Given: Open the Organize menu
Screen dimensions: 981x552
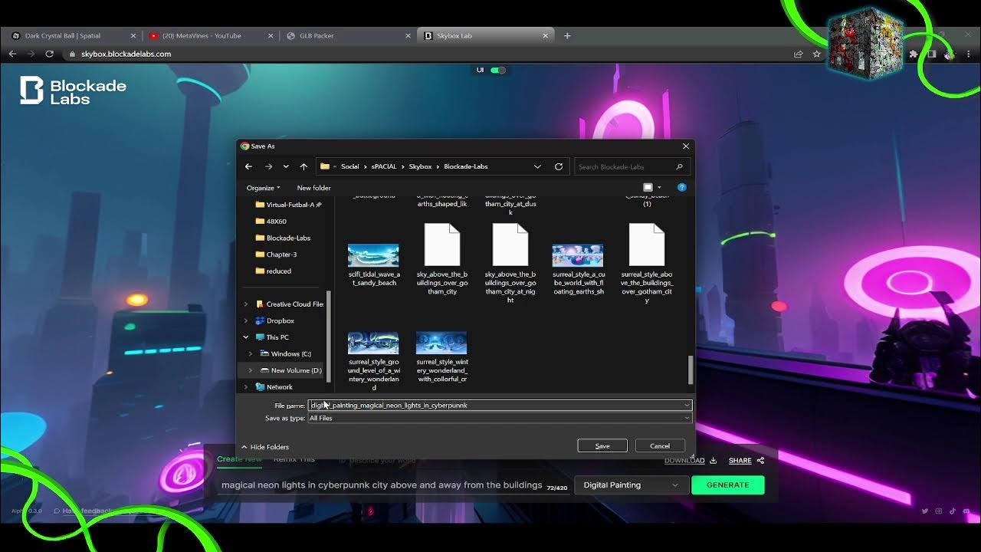Looking at the screenshot, I should point(263,188).
